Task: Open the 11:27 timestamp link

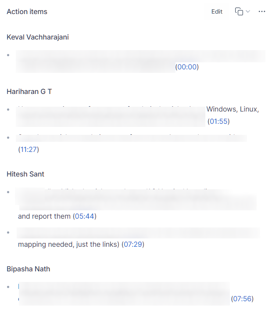Action: point(29,149)
